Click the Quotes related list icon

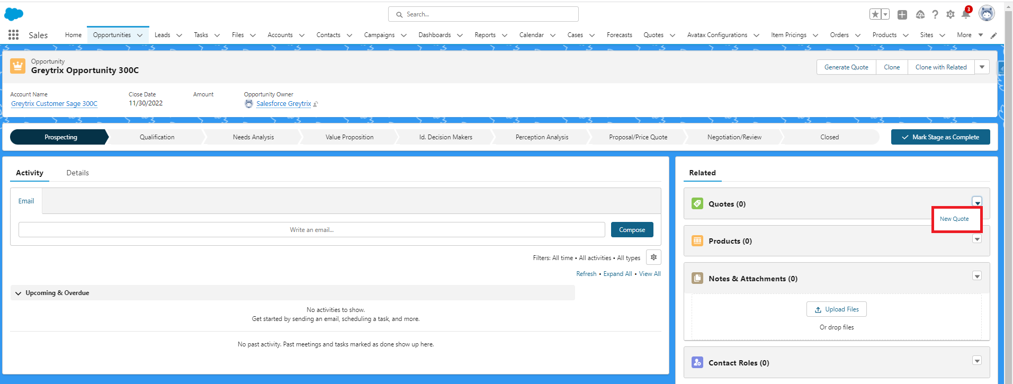(x=697, y=203)
